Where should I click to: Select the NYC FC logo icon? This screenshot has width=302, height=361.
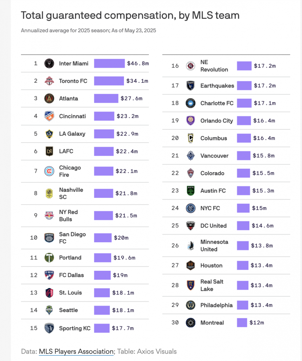(190, 208)
